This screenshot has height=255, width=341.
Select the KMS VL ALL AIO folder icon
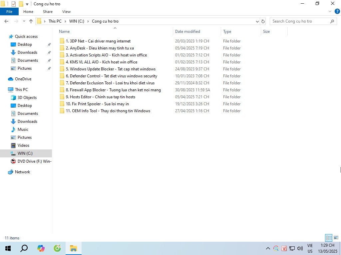(62, 62)
